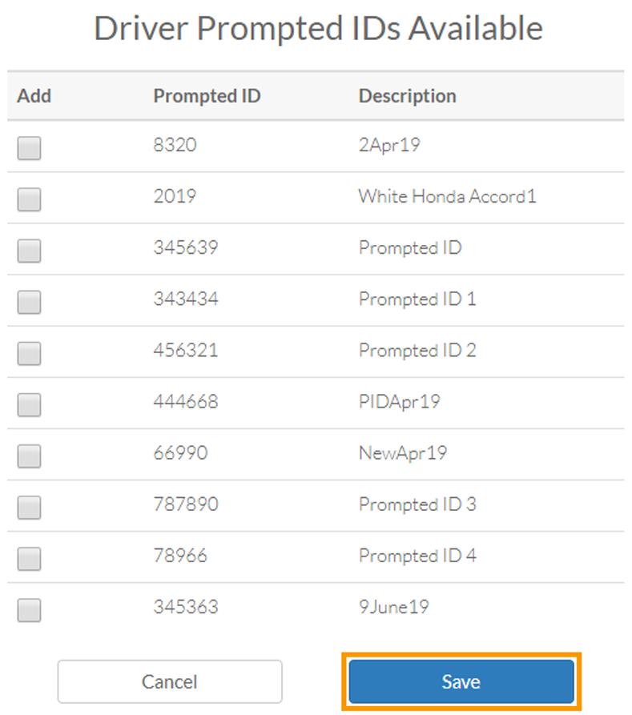Check the Prompted ID 2 row checkbox
Screen dimensions: 632x715
tap(29, 352)
